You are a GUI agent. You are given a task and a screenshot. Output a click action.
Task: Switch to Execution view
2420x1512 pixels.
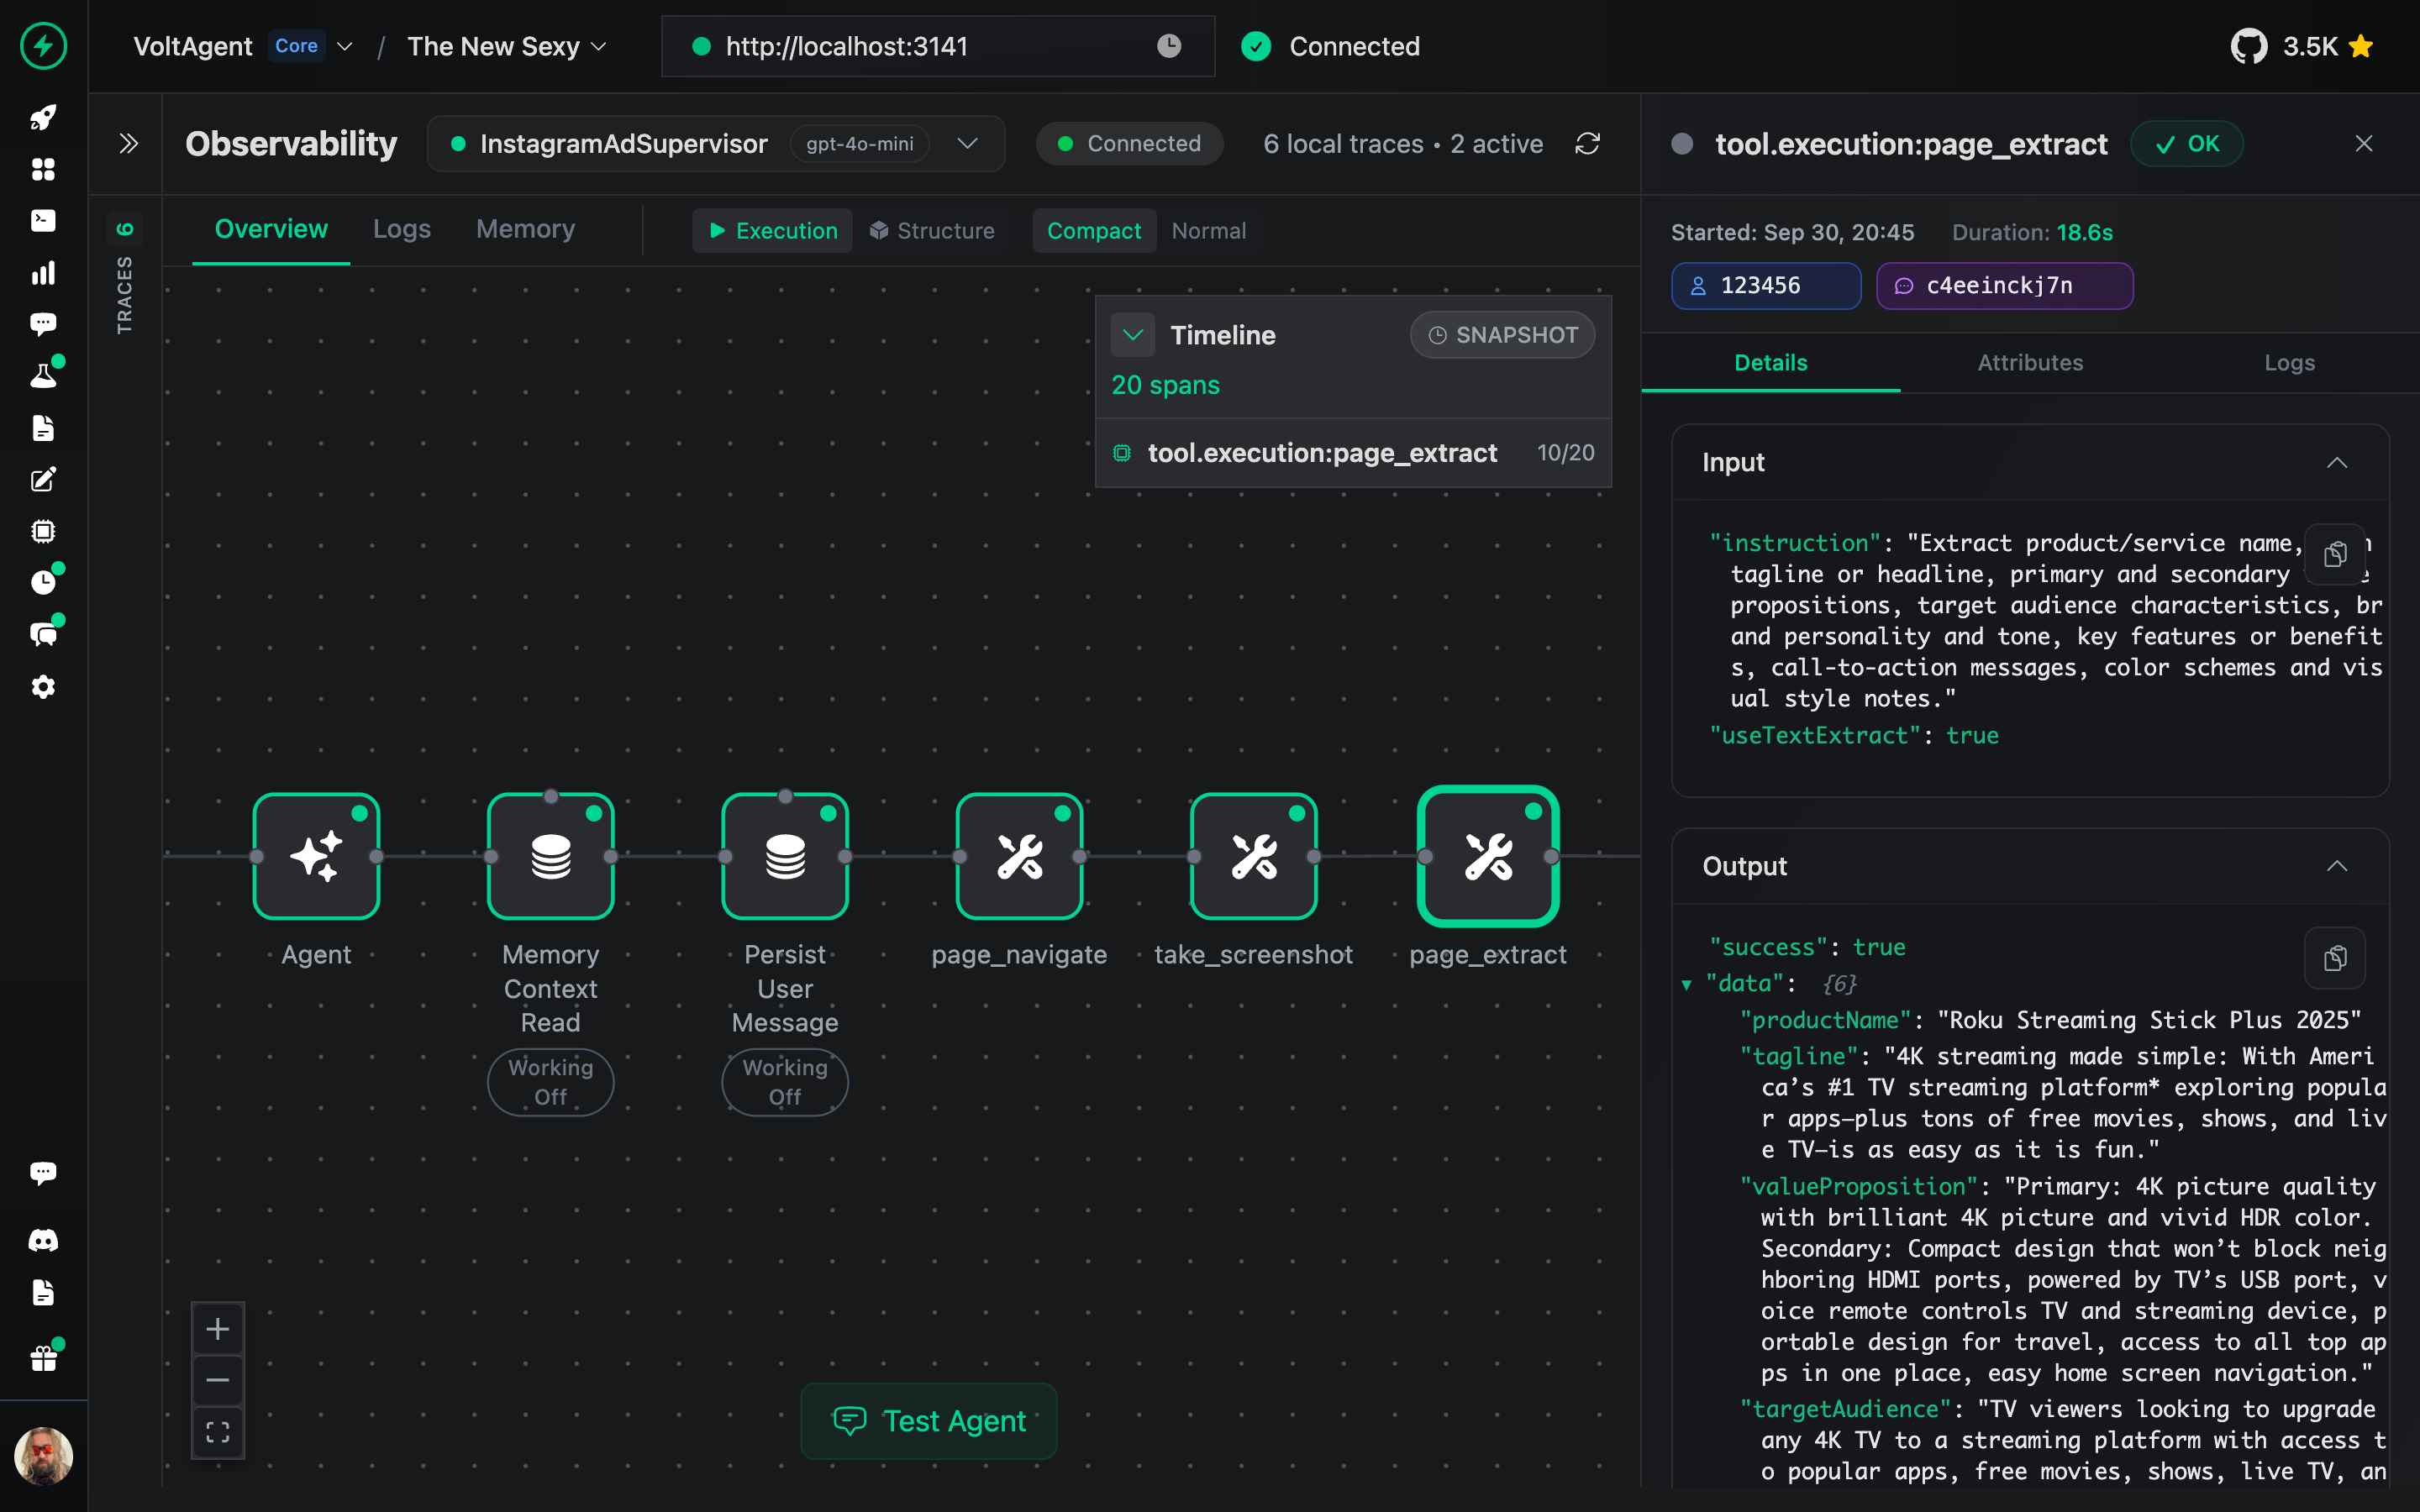(x=773, y=231)
